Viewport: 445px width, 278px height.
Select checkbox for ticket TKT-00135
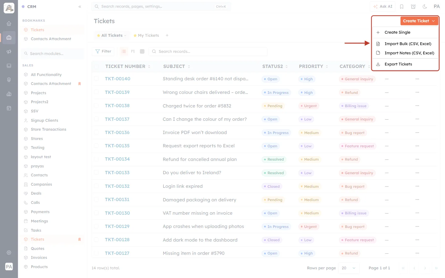pyautogui.click(x=96, y=146)
